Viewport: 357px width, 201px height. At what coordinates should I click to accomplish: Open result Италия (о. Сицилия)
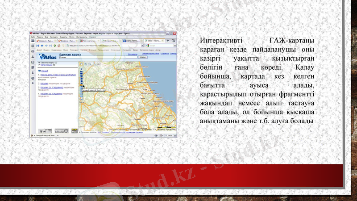[51, 94]
